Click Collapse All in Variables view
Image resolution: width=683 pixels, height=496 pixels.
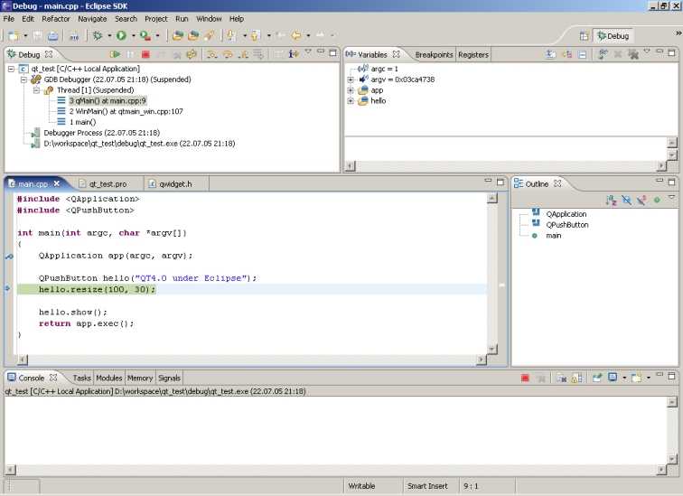tap(582, 54)
